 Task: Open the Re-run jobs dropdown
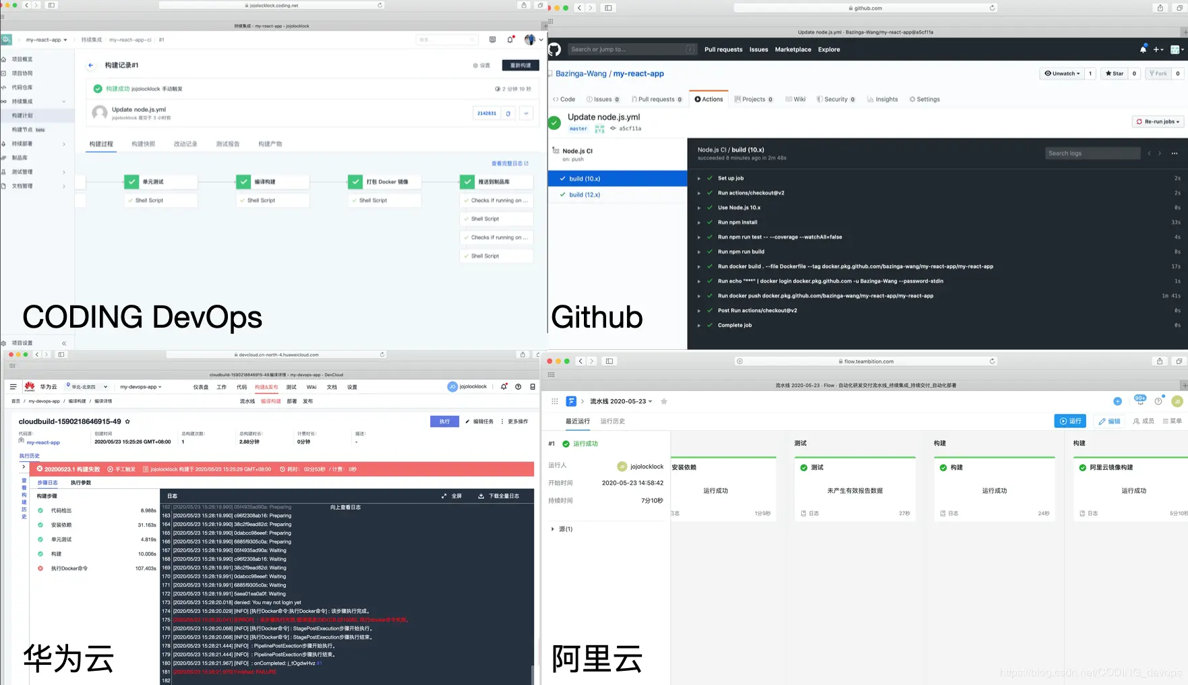[x=1158, y=121]
